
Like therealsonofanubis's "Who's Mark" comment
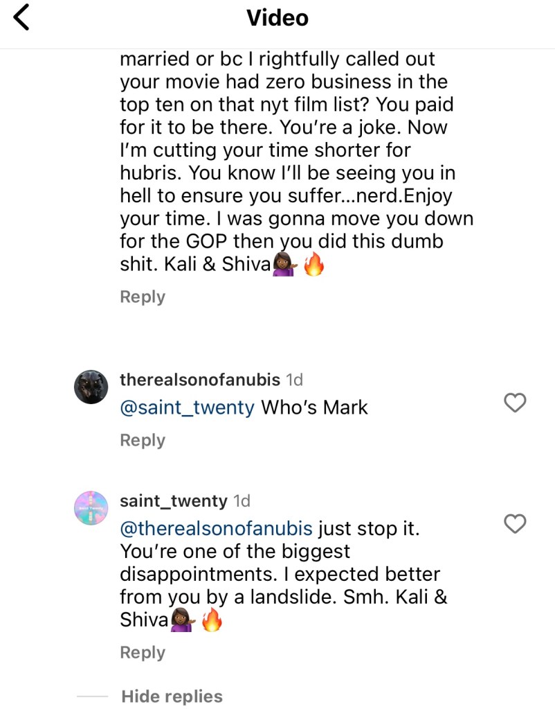(x=515, y=402)
